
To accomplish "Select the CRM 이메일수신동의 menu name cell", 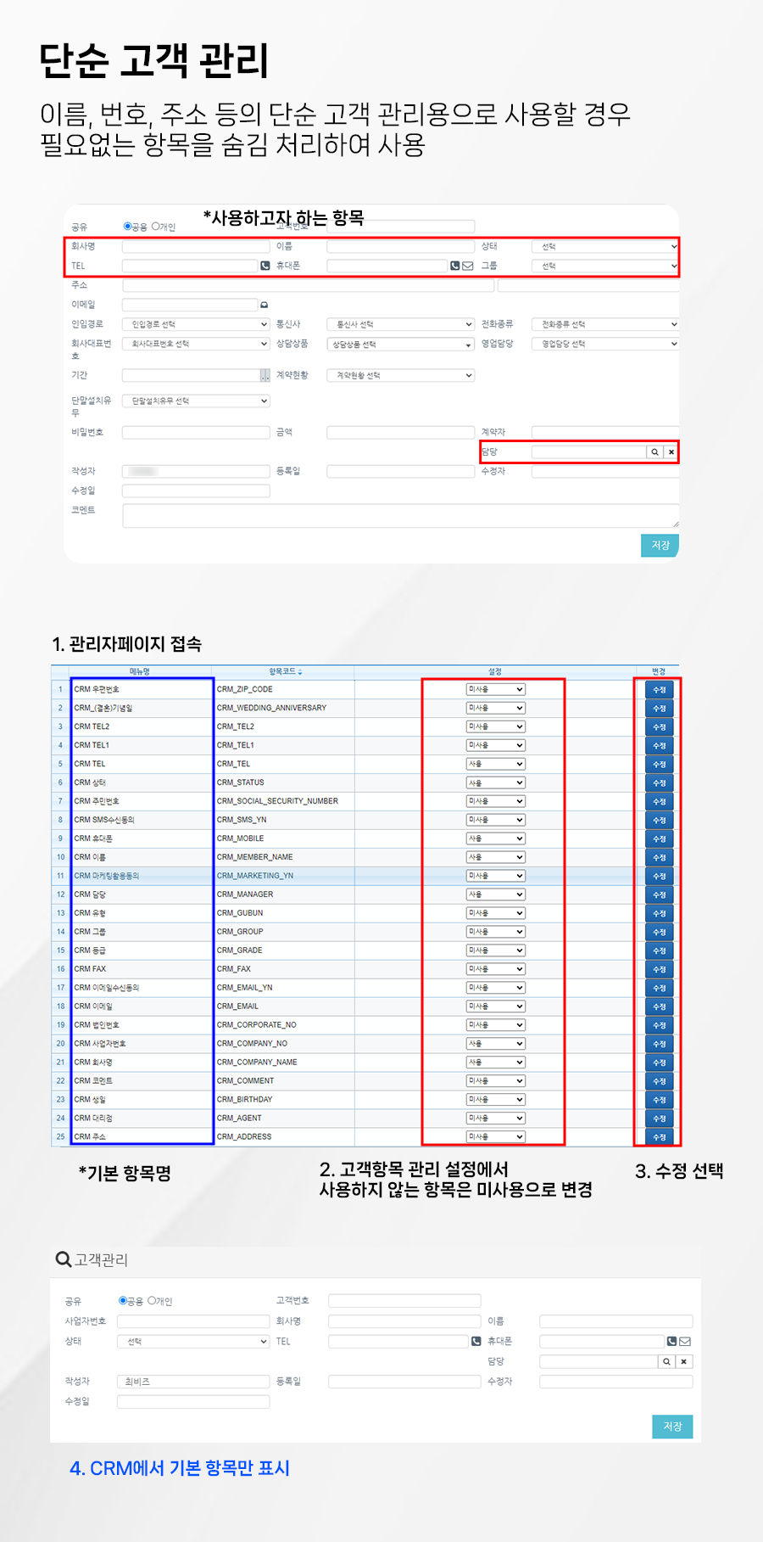I will [107, 988].
